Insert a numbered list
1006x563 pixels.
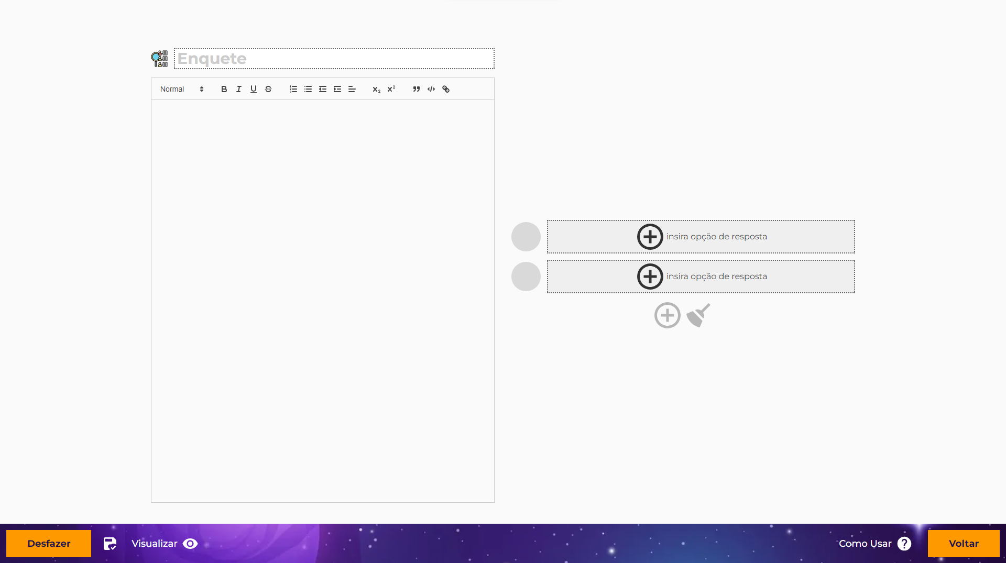click(x=293, y=89)
